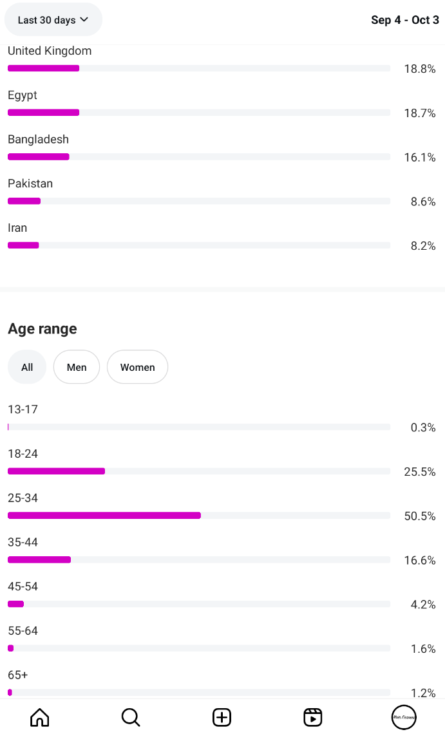The image size is (445, 732).
Task: Click the Egypt percentage bar
Action: click(199, 113)
